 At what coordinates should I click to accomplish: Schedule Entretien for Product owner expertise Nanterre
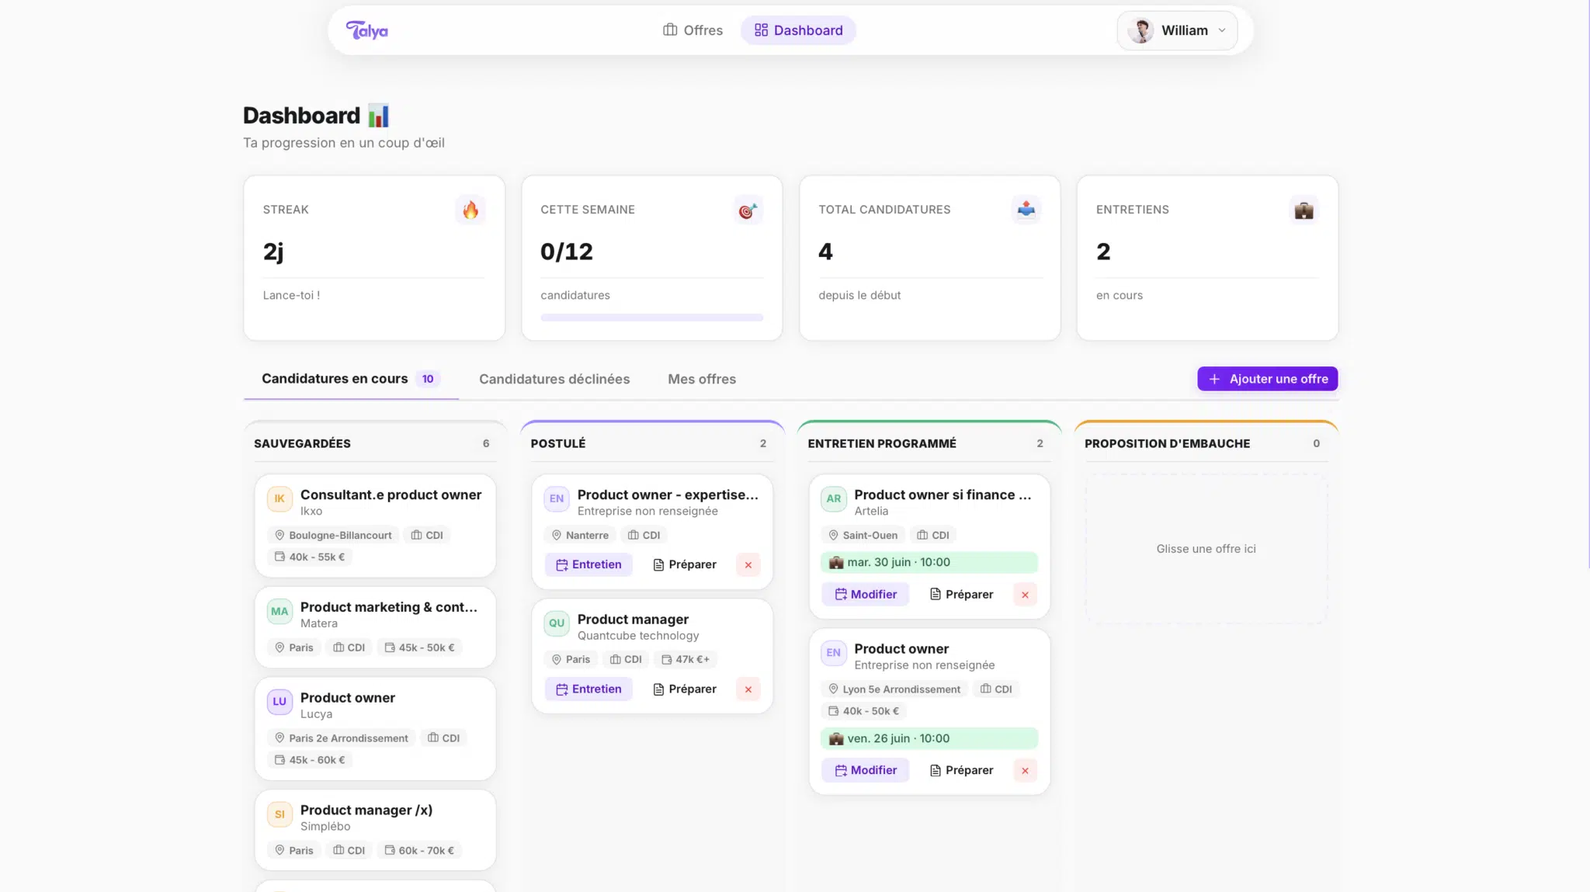pyautogui.click(x=588, y=564)
